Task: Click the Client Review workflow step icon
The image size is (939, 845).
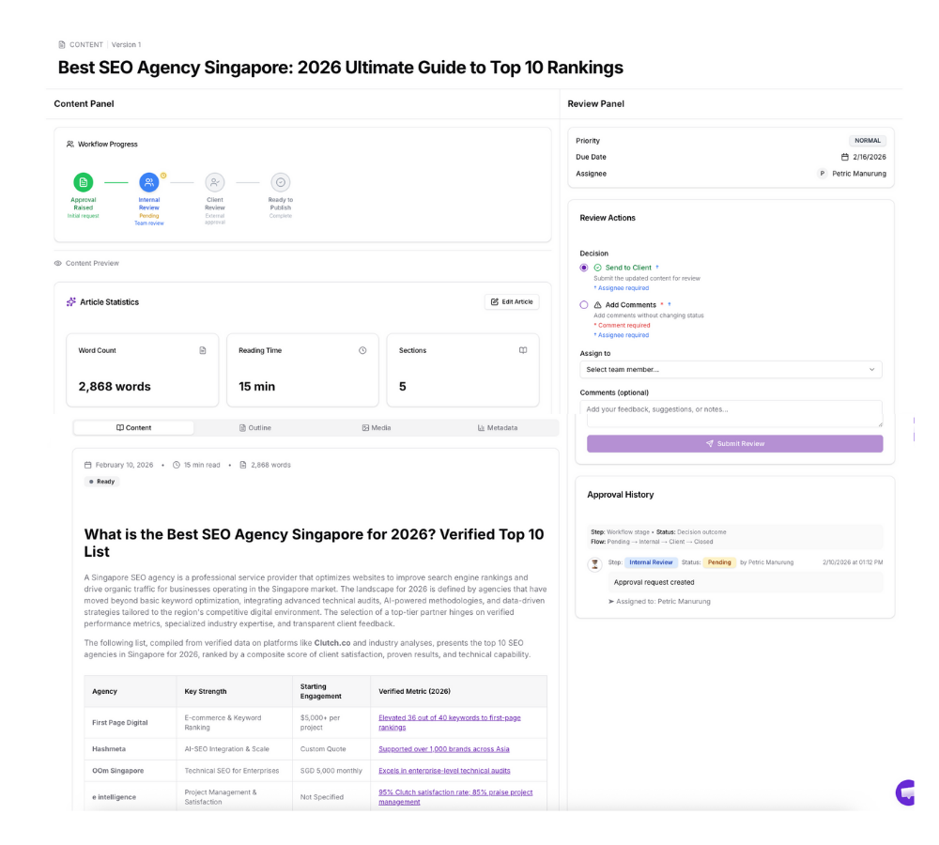Action: point(215,182)
